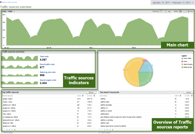The width and height of the screenshot is (195, 134).
Task: Open the Map view
Action: pos(190,12)
